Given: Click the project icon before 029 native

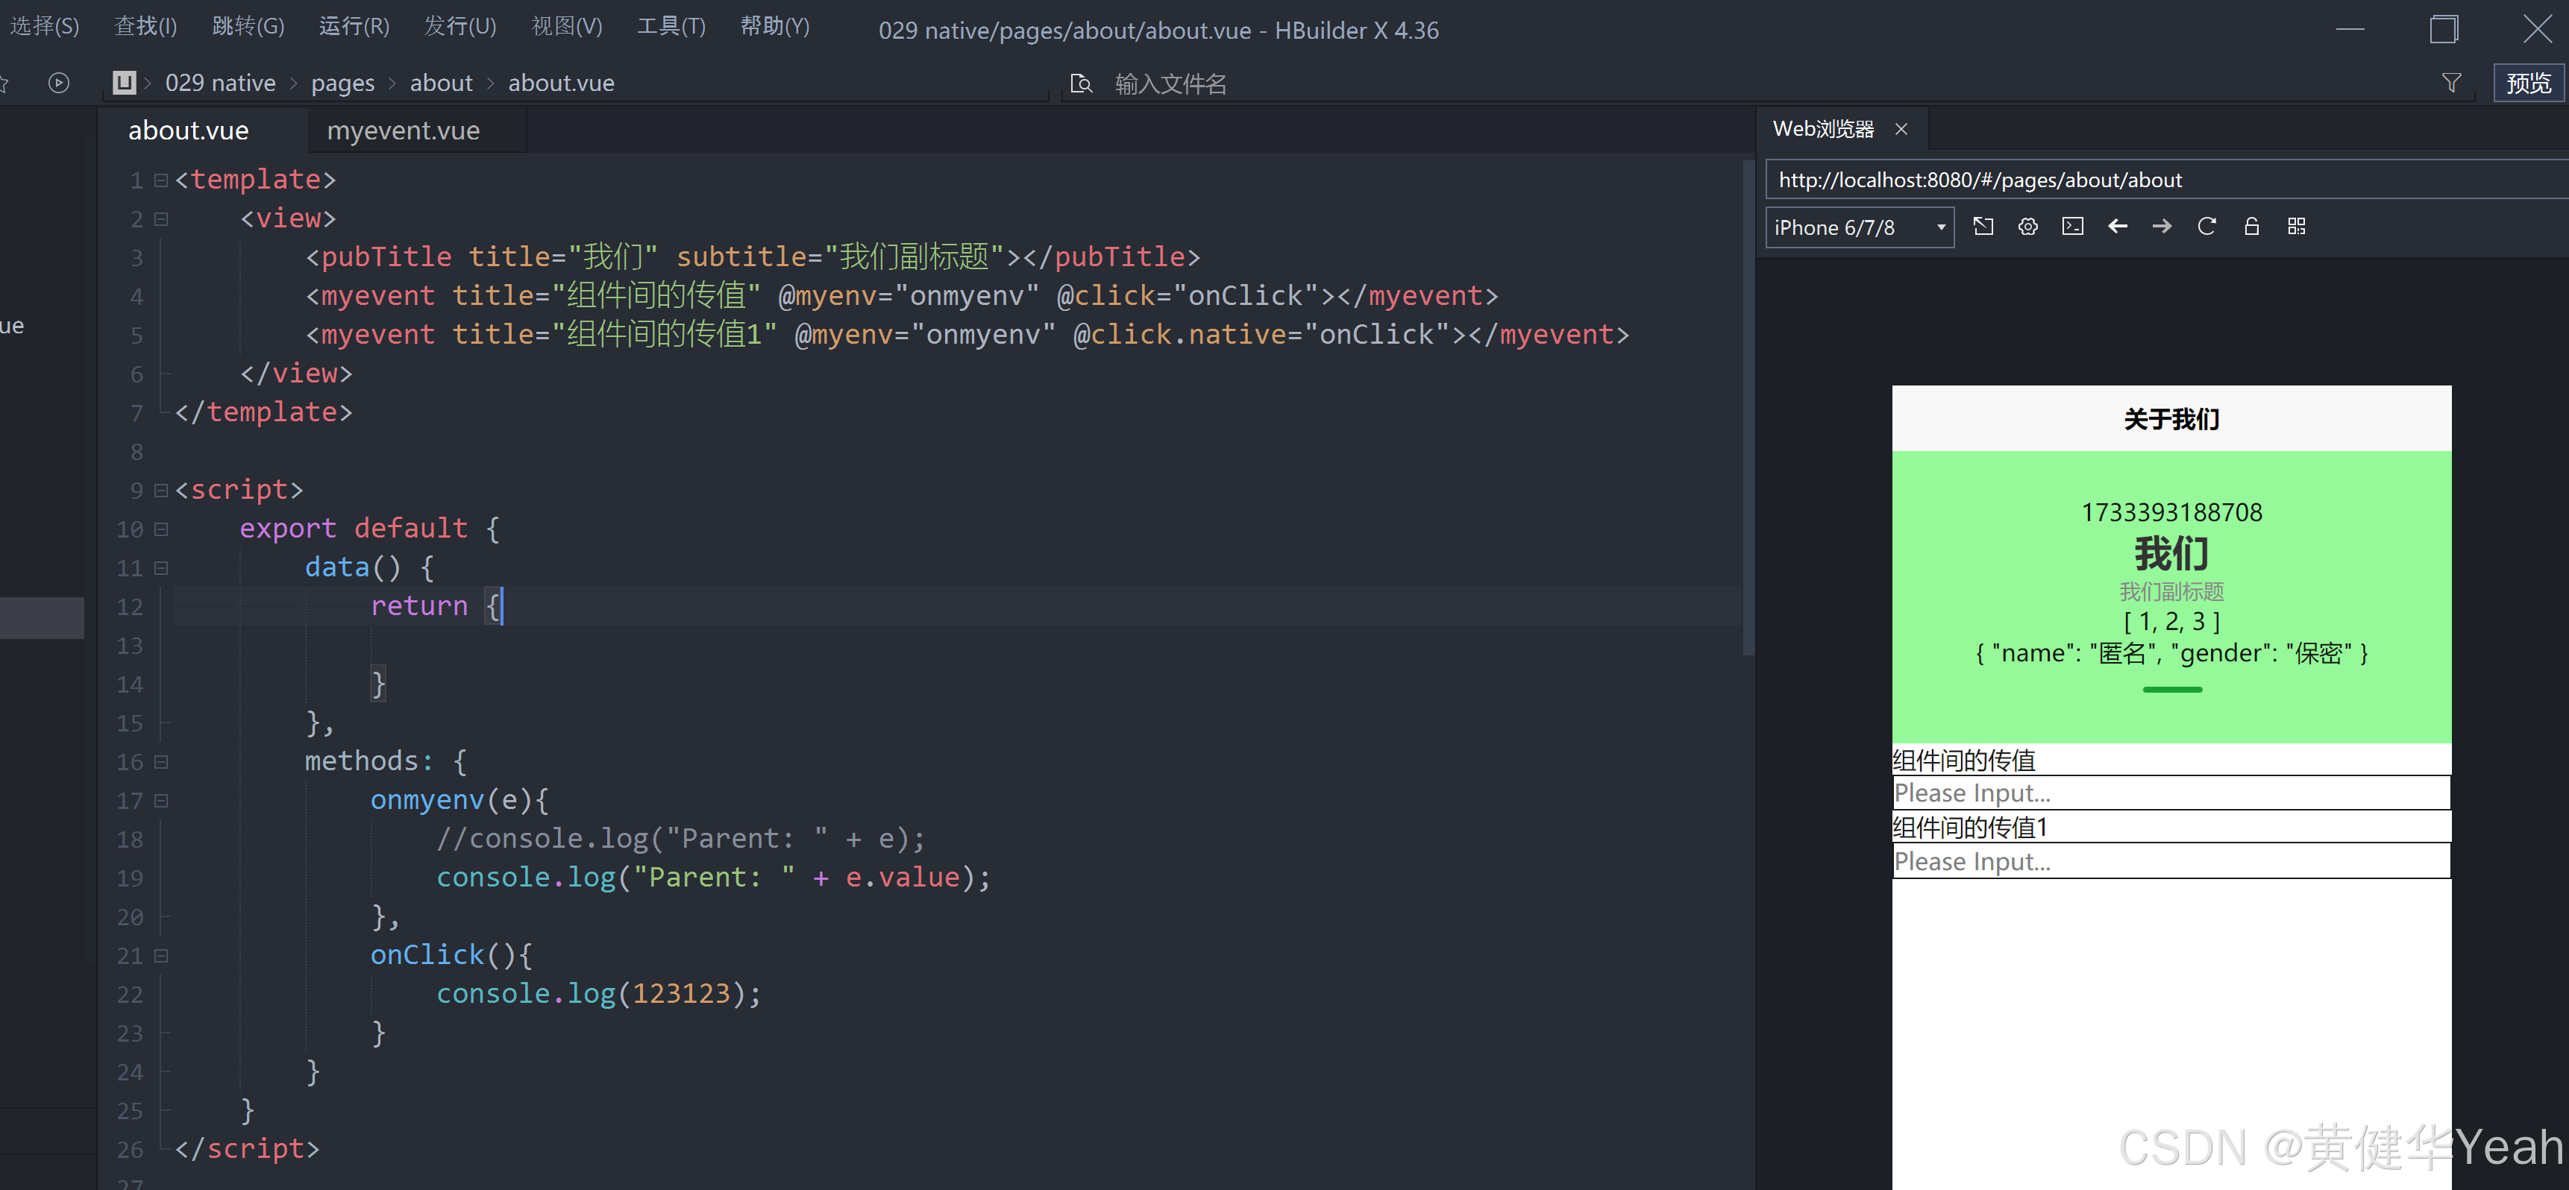Looking at the screenshot, I should point(125,83).
